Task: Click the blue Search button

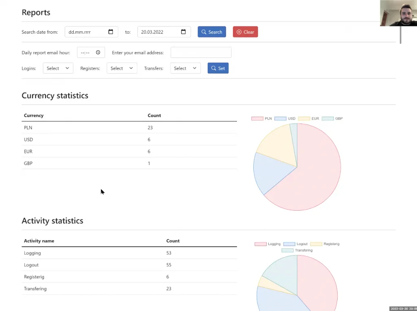Action: [x=212, y=32]
